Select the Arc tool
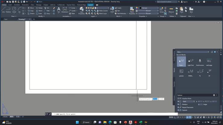Viewport: 223px width, 125px height. click(x=19, y=10)
